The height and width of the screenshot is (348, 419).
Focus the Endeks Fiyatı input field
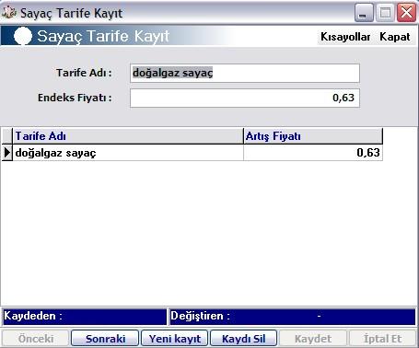click(x=245, y=98)
